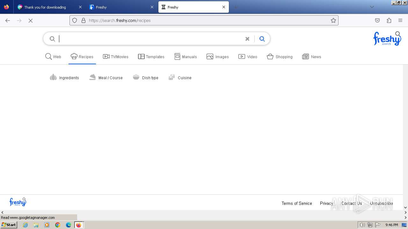Open the Templates tab
Image resolution: width=408 pixels, height=229 pixels.
click(151, 57)
